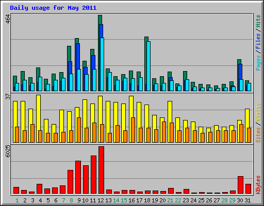The width and height of the screenshot is (264, 206).
Task: Select the red KBytes legend label
Action: tap(258, 185)
